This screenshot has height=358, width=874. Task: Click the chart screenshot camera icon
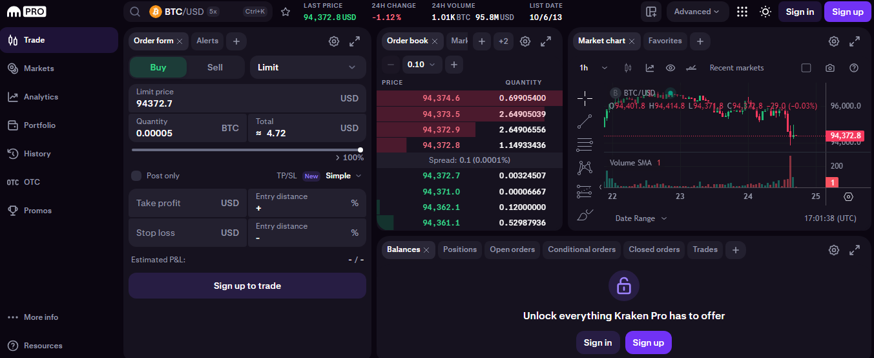830,68
